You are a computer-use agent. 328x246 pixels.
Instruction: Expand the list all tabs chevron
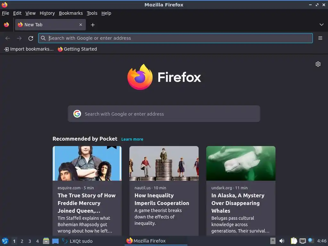[321, 25]
